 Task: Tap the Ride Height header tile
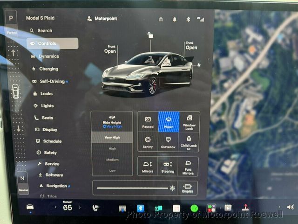[x=112, y=121]
